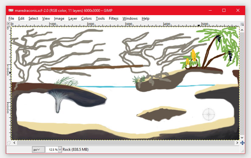Viewport: 251px width, 158px height.
Task: Open the image menu arrow button at ruler corner
Action: (x=9, y=24)
